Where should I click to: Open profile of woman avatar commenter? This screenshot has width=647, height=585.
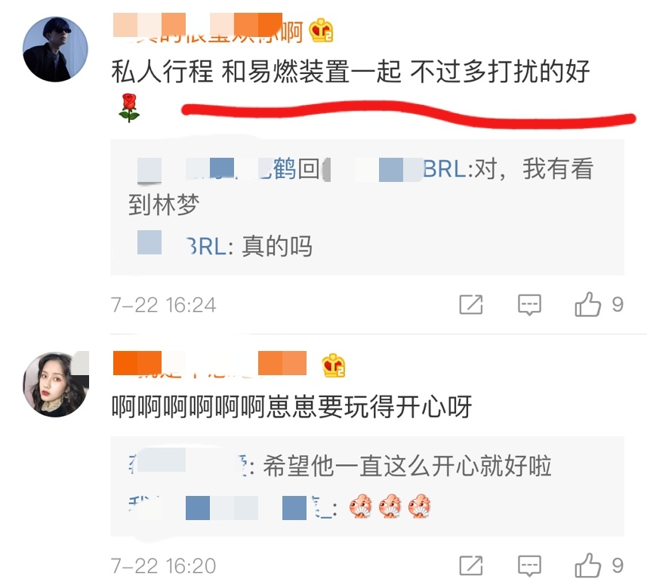(x=55, y=384)
